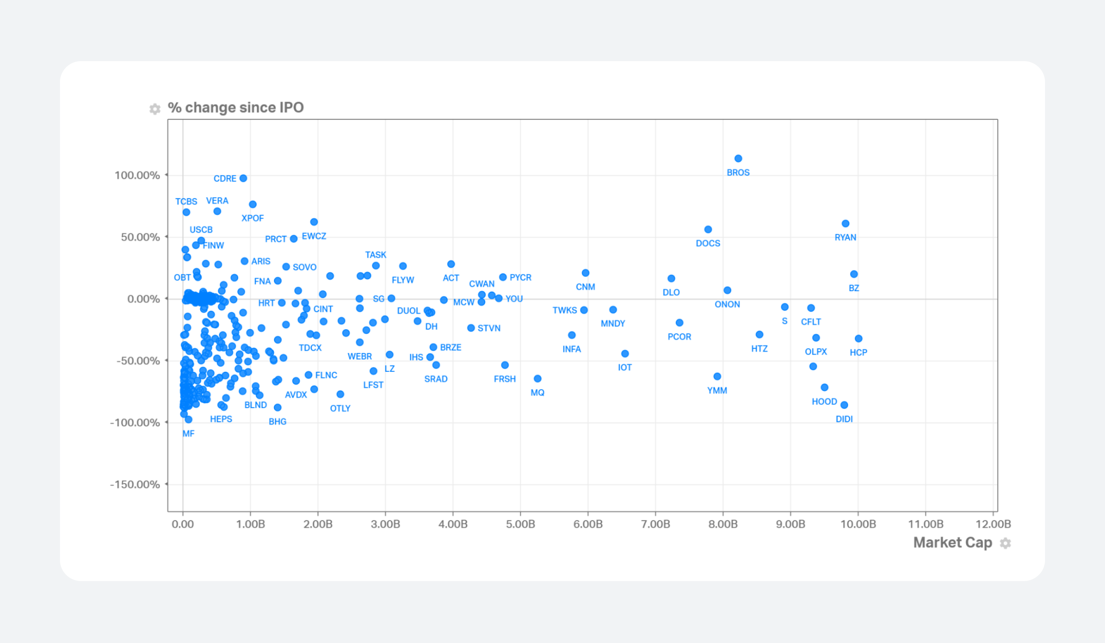Click the FINW ticker label

tap(213, 246)
